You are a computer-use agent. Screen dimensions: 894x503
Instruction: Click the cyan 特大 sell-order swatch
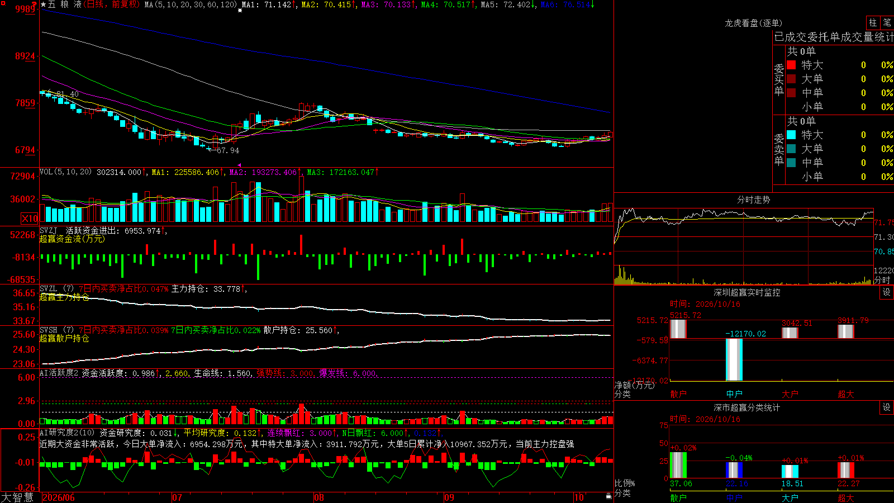point(791,135)
